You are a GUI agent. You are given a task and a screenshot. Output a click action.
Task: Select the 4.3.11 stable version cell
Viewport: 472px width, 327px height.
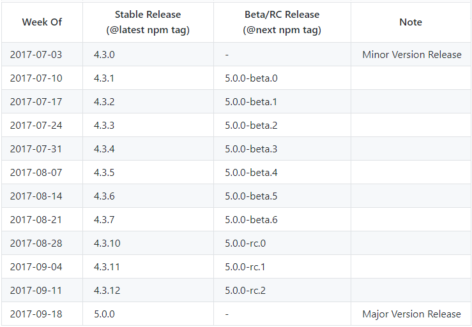click(x=107, y=267)
